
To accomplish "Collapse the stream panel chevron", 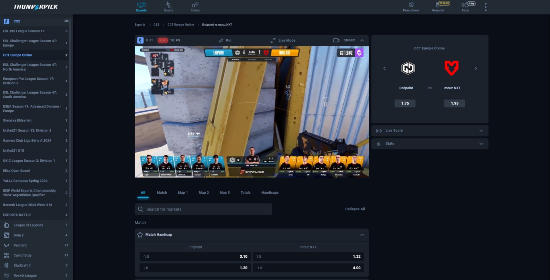I will (x=362, y=40).
